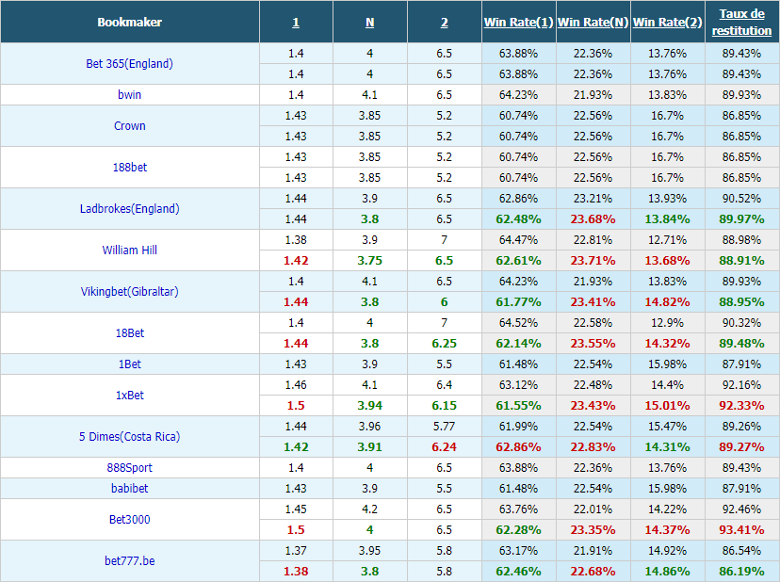Select bet777.be 3.95 draw odds
780x582 pixels.
click(369, 551)
